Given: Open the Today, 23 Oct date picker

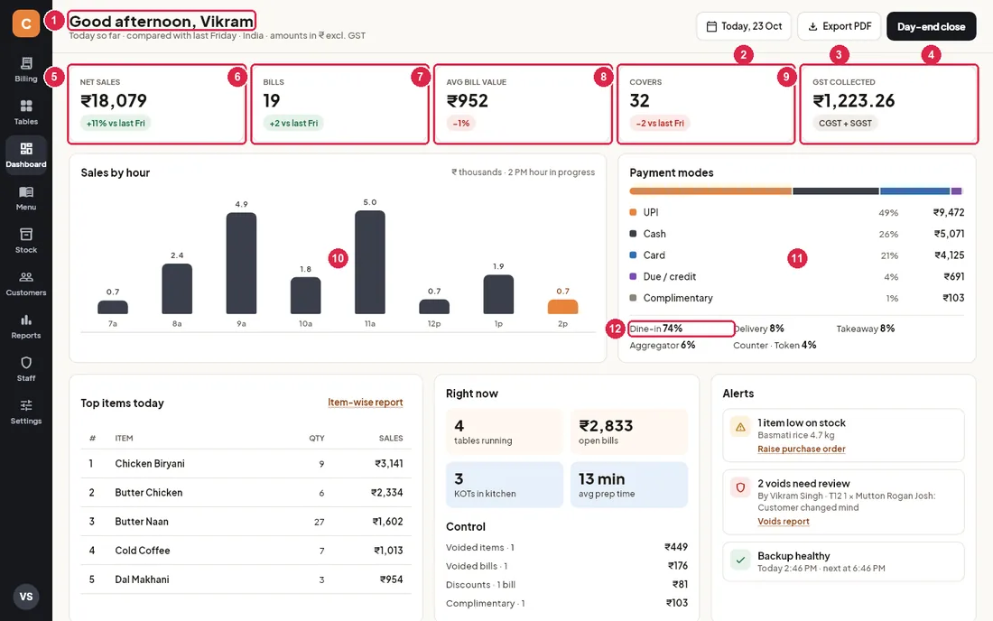Looking at the screenshot, I should point(744,26).
